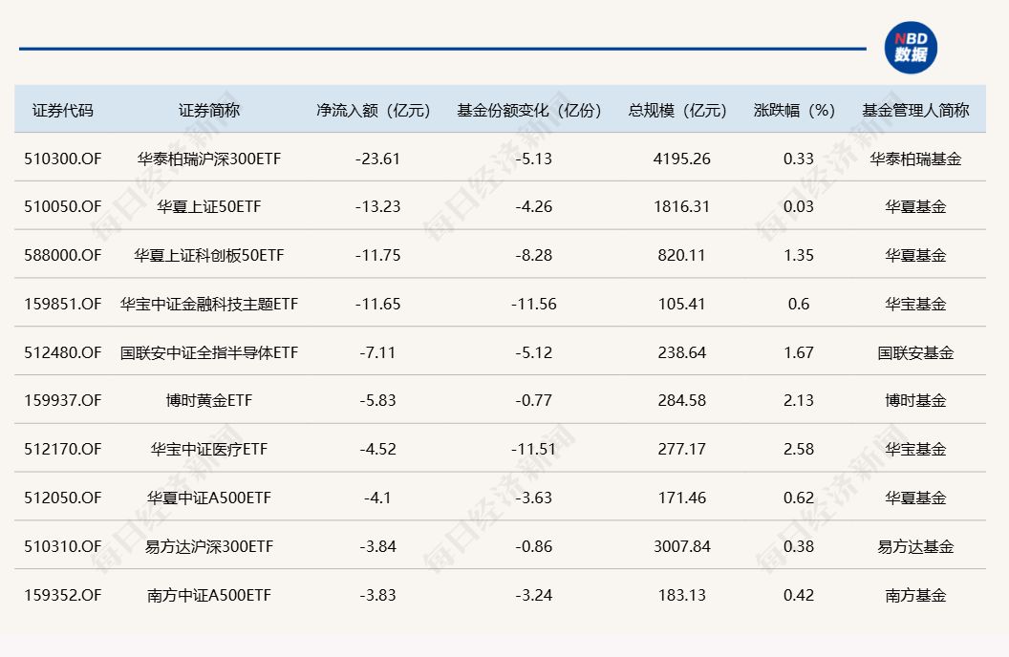1009x657 pixels.
Task: Click the 华宝中证医疗ETF fund name
Action: [209, 449]
